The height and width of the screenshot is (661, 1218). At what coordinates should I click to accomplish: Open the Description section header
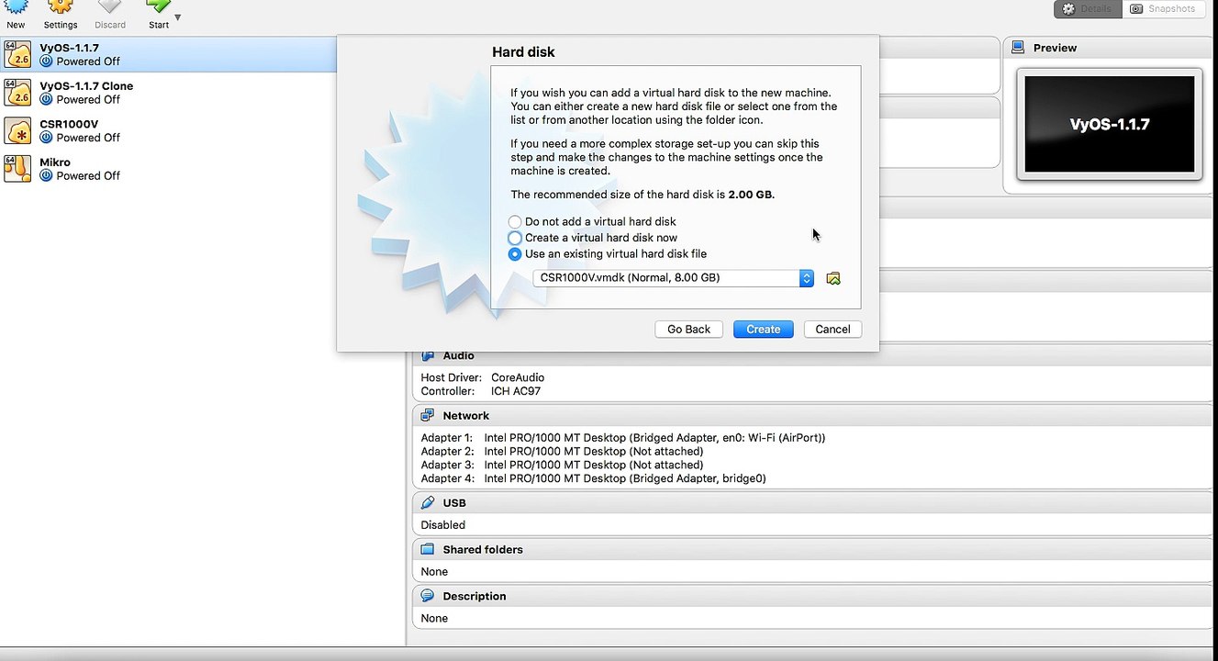click(811, 597)
